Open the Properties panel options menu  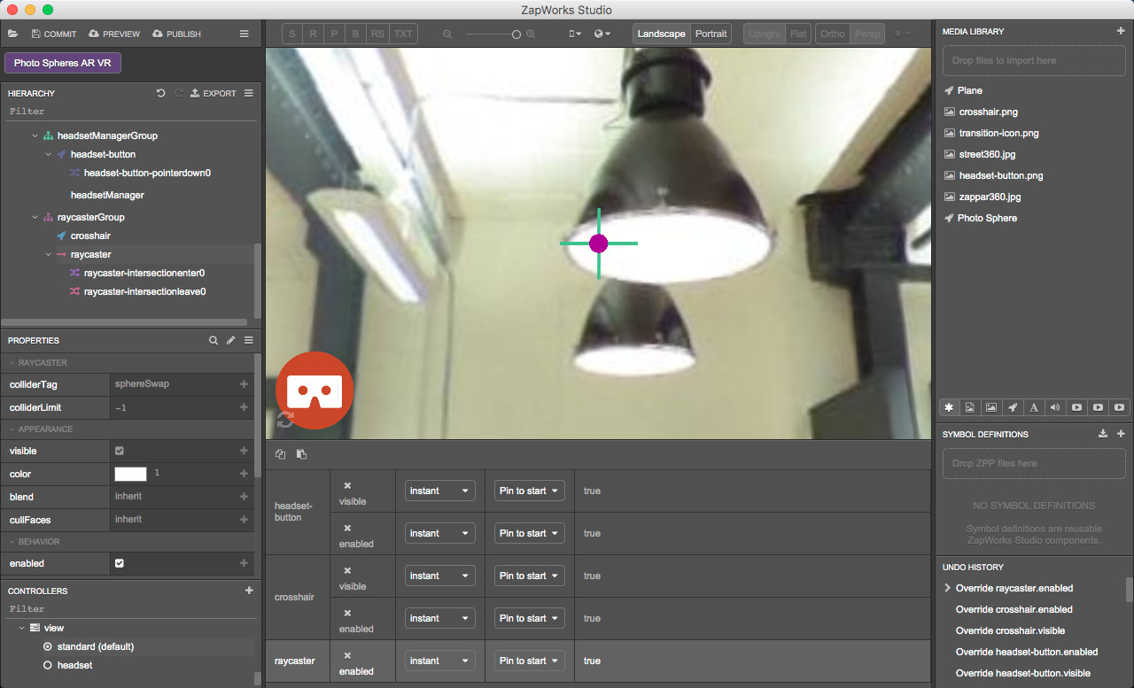pos(249,340)
